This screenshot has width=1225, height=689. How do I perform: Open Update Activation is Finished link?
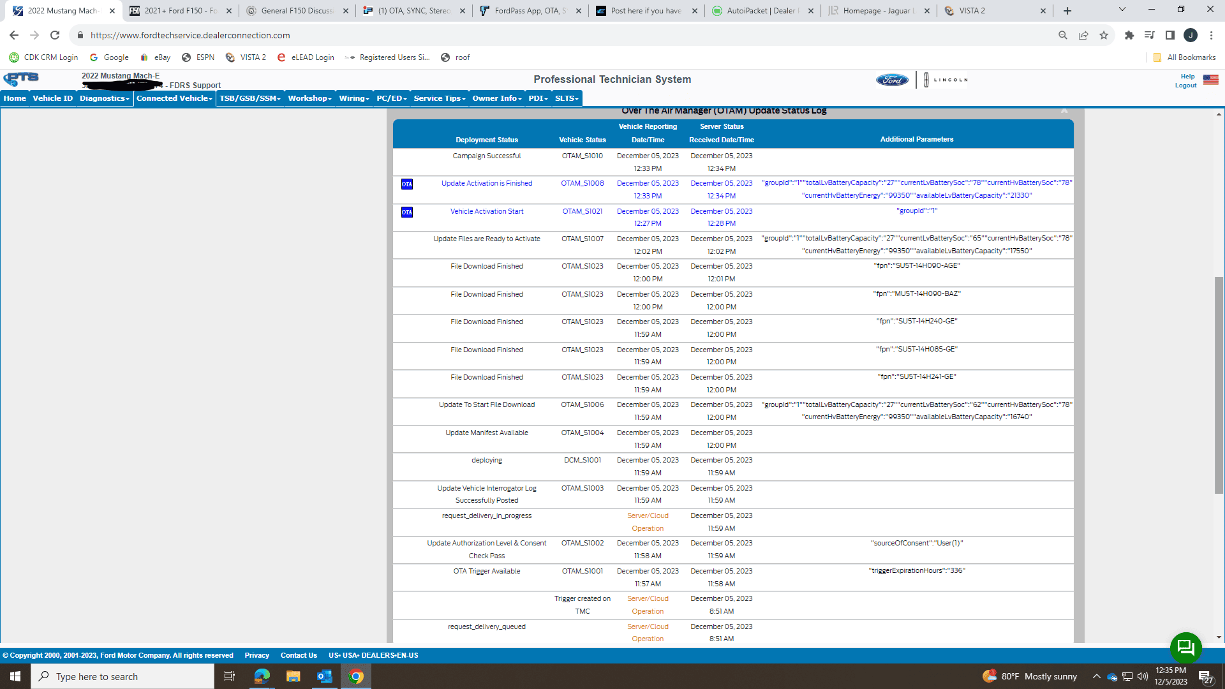pyautogui.click(x=487, y=184)
